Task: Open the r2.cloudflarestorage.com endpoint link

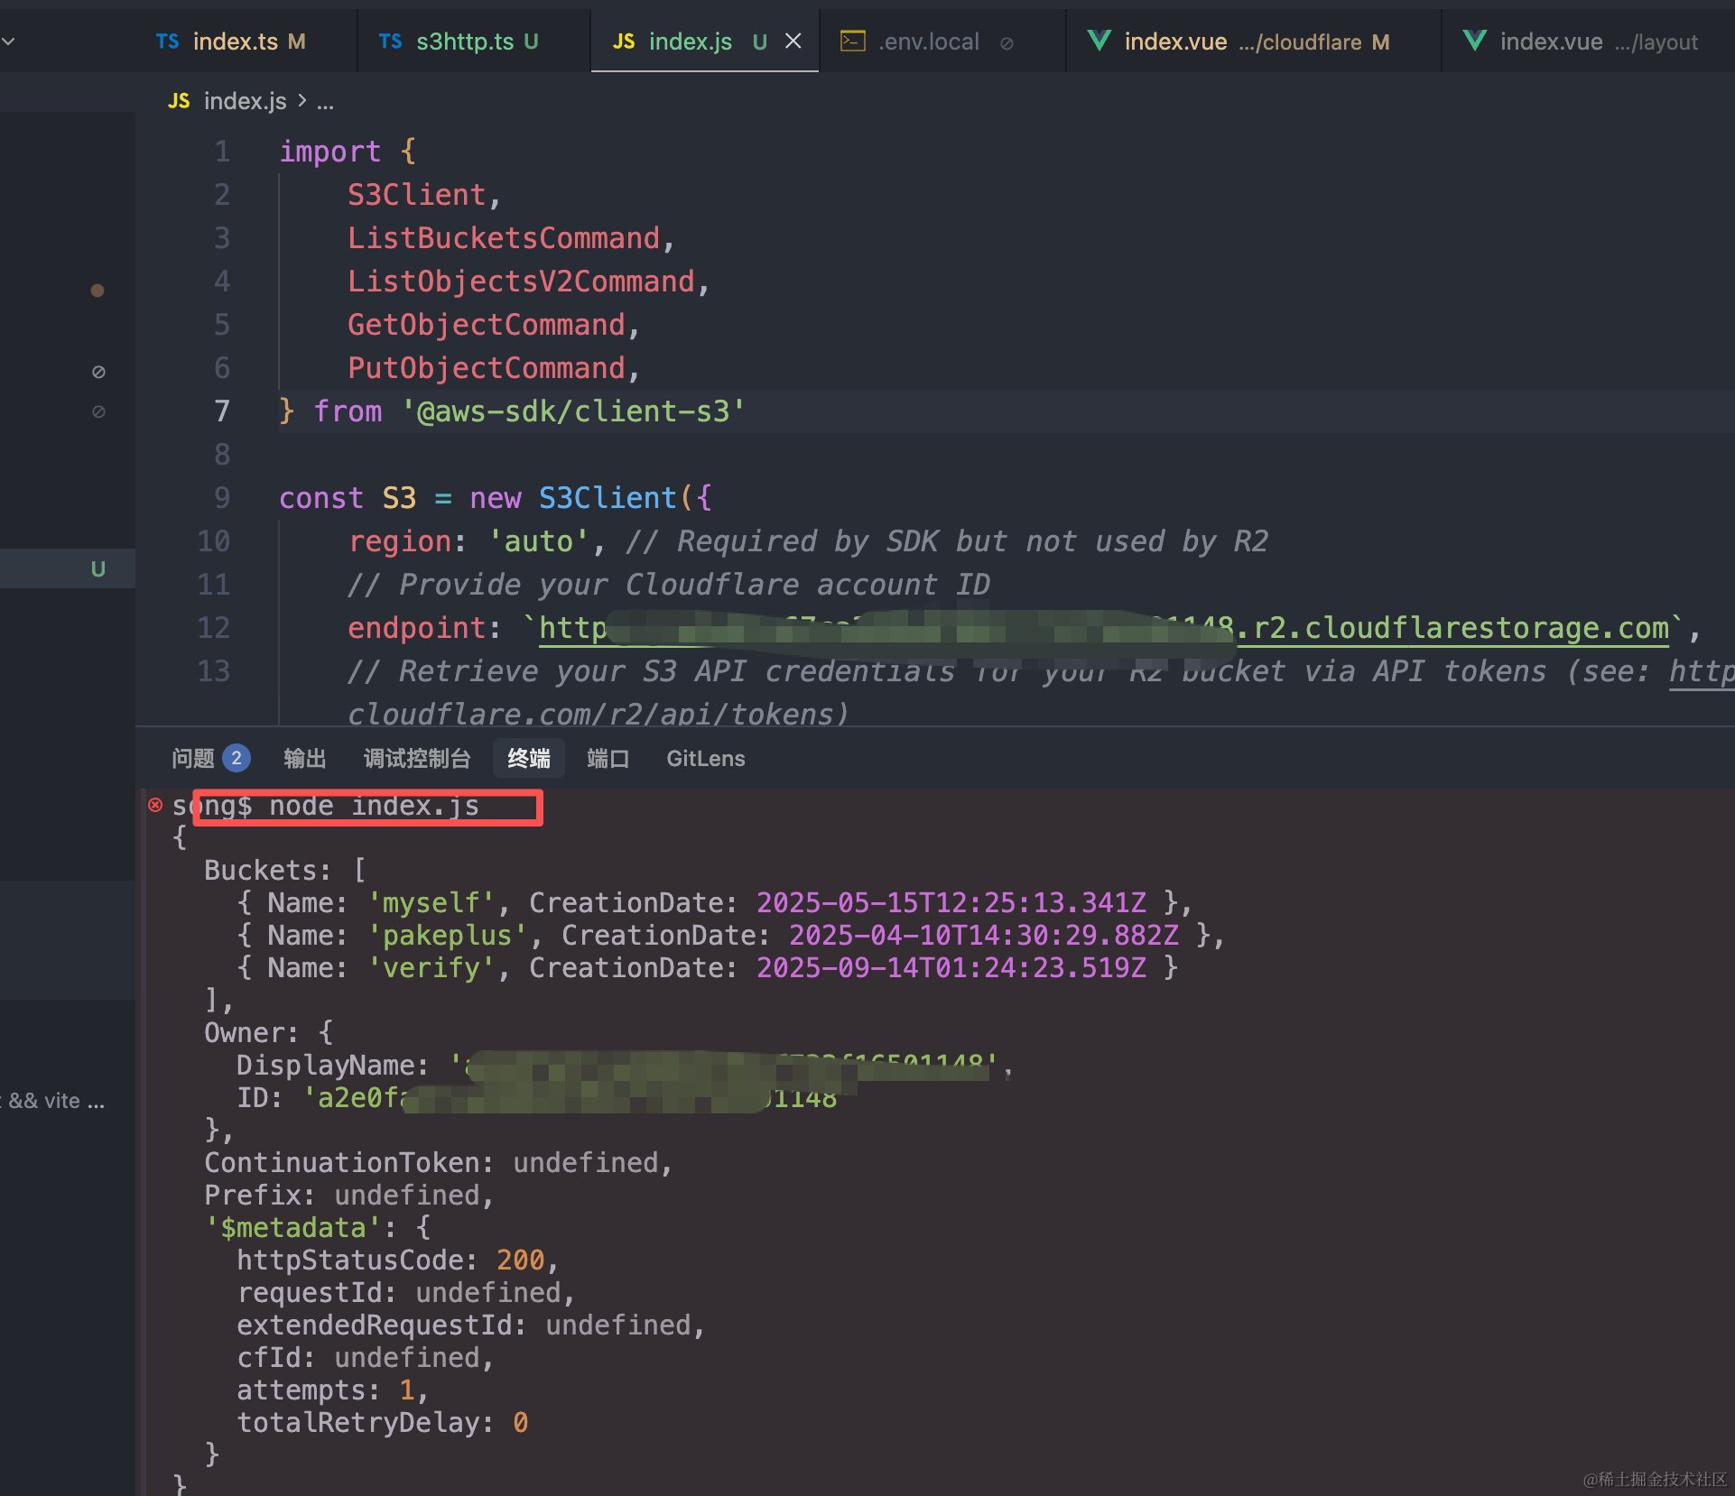Action: (1452, 628)
